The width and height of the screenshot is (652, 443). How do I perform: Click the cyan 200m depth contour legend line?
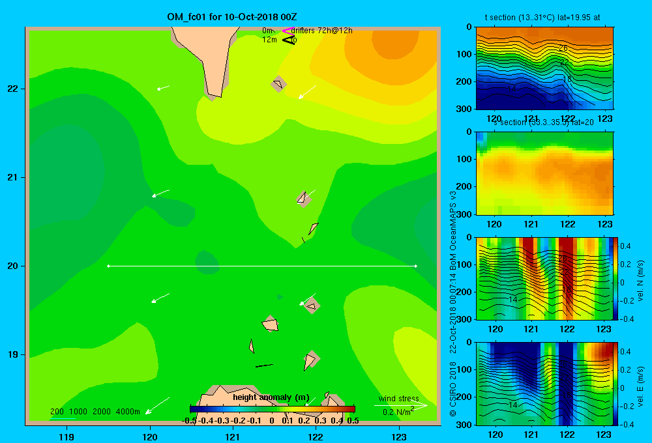63,418
